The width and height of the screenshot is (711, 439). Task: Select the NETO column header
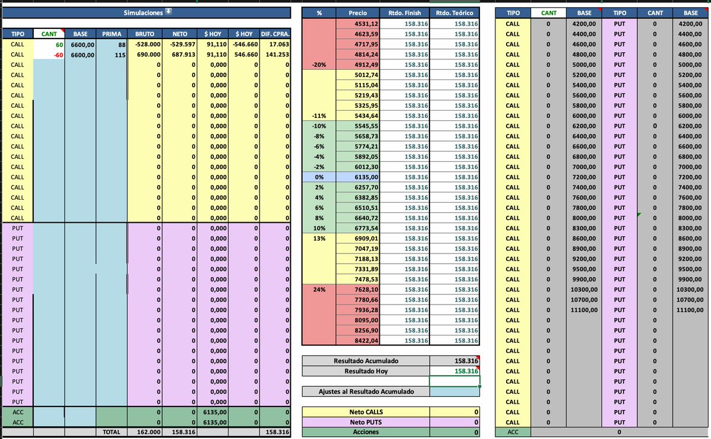pos(179,34)
